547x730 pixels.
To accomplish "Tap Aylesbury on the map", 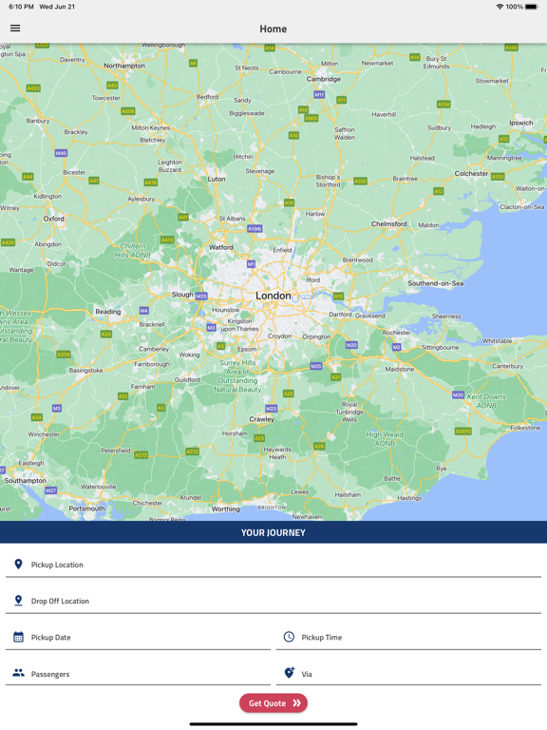I will 141,199.
